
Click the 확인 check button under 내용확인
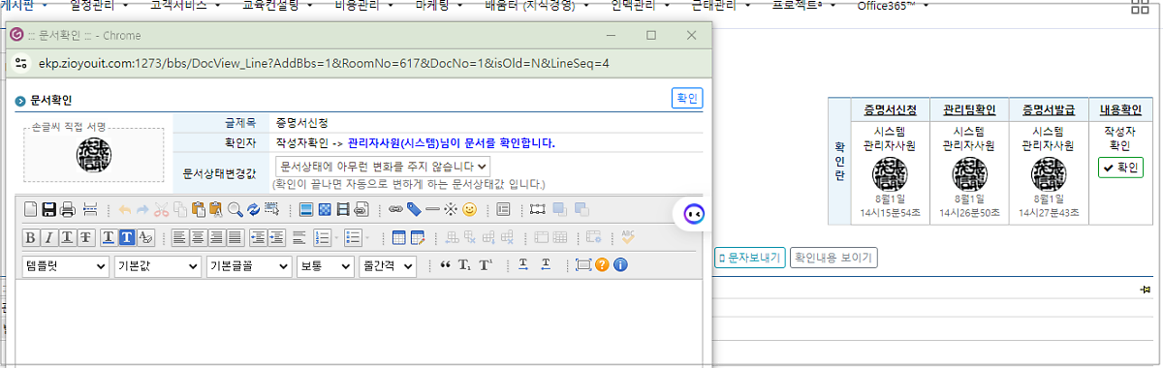(x=1120, y=167)
